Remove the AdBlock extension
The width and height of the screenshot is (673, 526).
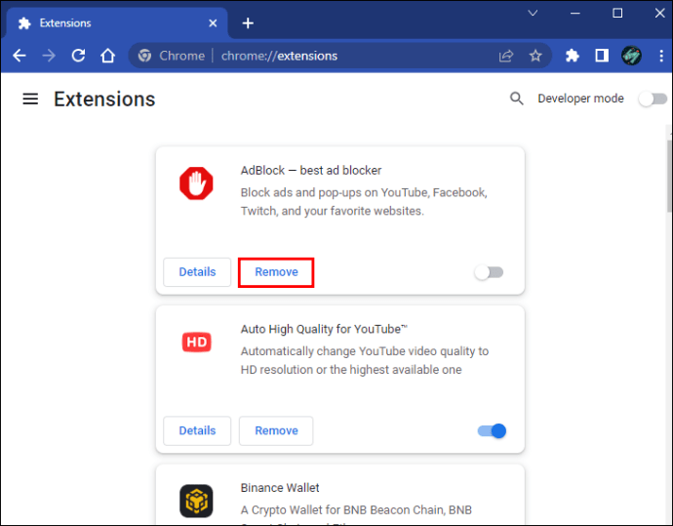tap(276, 272)
